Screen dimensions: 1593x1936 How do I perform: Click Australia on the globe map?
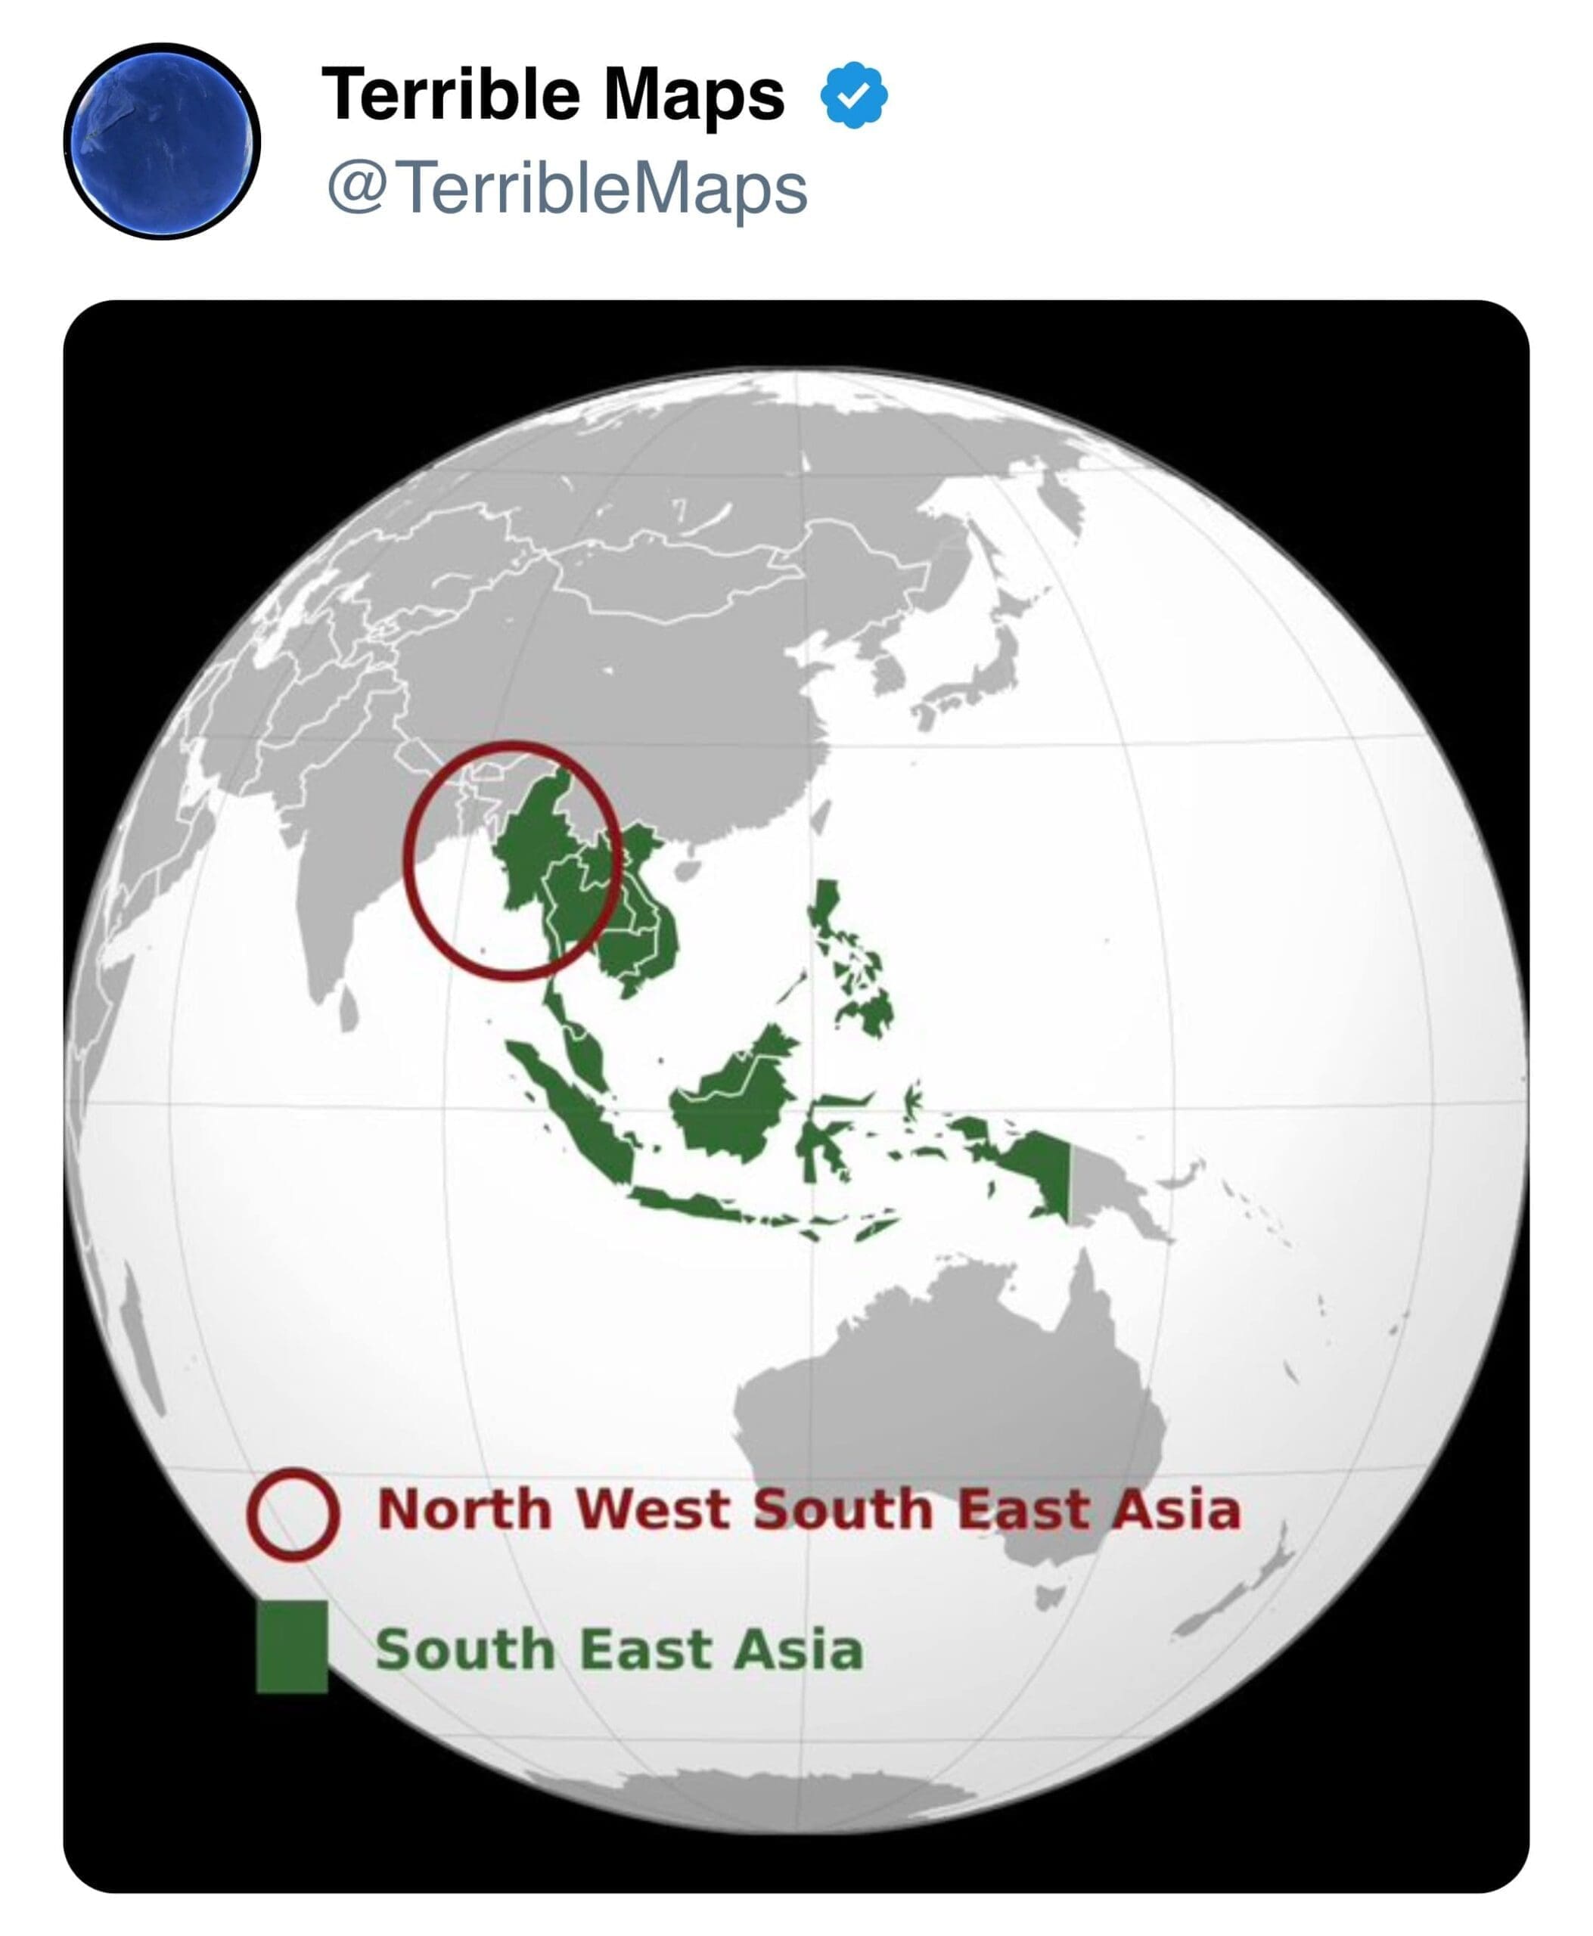click(x=946, y=1404)
